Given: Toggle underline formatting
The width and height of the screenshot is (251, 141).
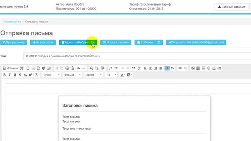Looking at the screenshot, I should click(15, 75).
